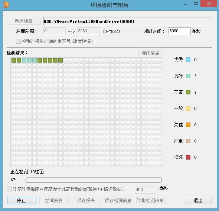Click the 柱面范围 label
This screenshot has height=211, width=219.
(x=26, y=31)
